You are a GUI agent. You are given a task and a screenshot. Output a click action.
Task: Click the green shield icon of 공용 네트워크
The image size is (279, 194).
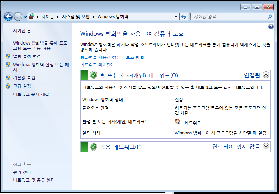(x=93, y=147)
